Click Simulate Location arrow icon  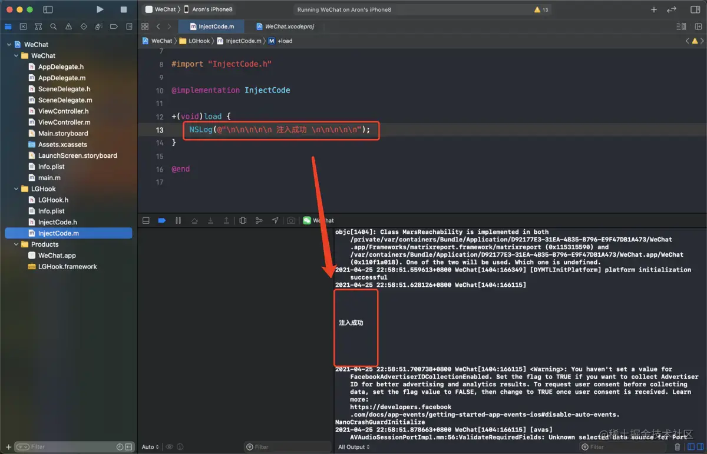(x=275, y=220)
